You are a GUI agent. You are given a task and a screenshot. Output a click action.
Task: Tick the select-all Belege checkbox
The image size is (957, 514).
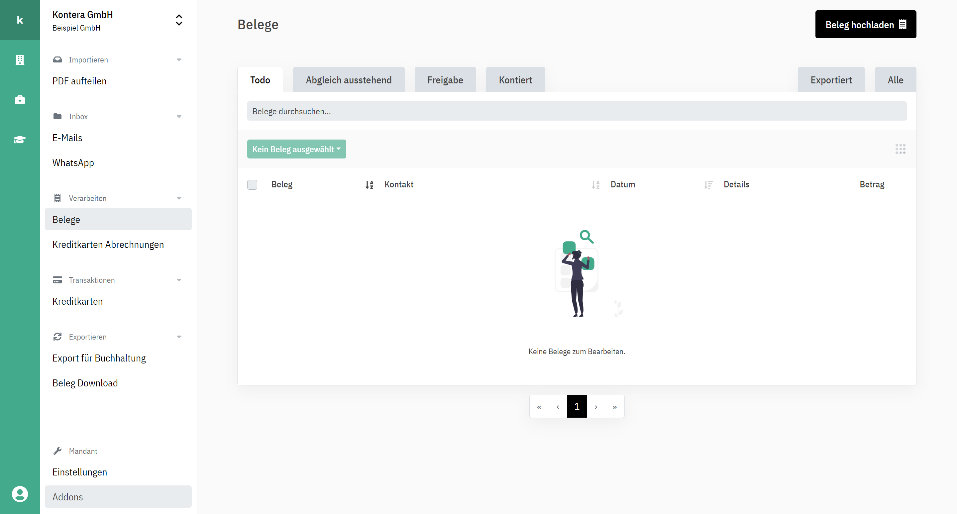coord(252,185)
